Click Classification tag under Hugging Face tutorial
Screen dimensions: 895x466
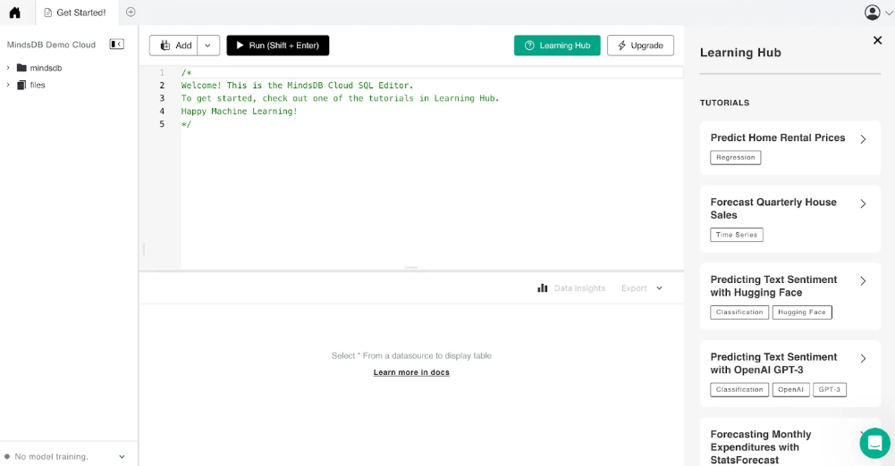739,312
